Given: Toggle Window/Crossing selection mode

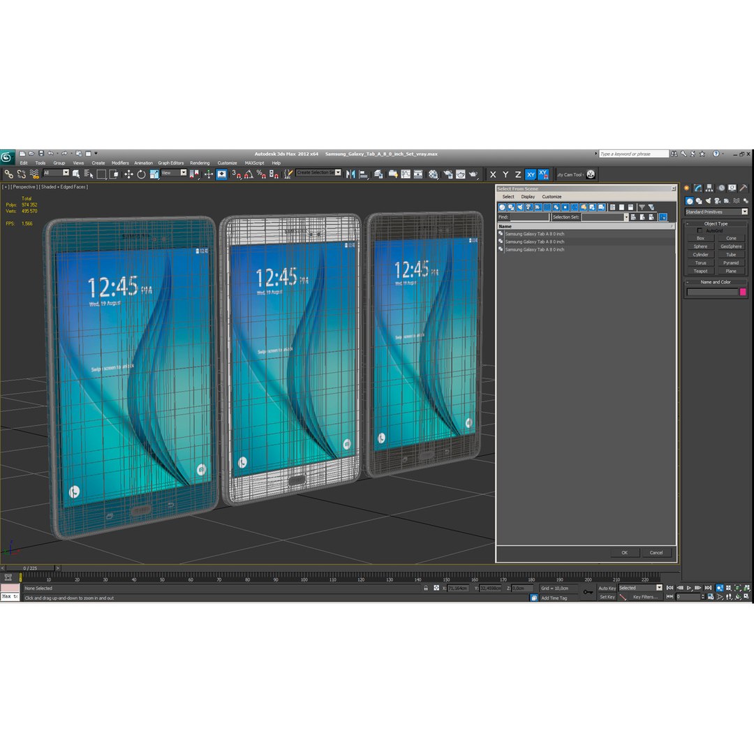Looking at the screenshot, I should click(114, 174).
